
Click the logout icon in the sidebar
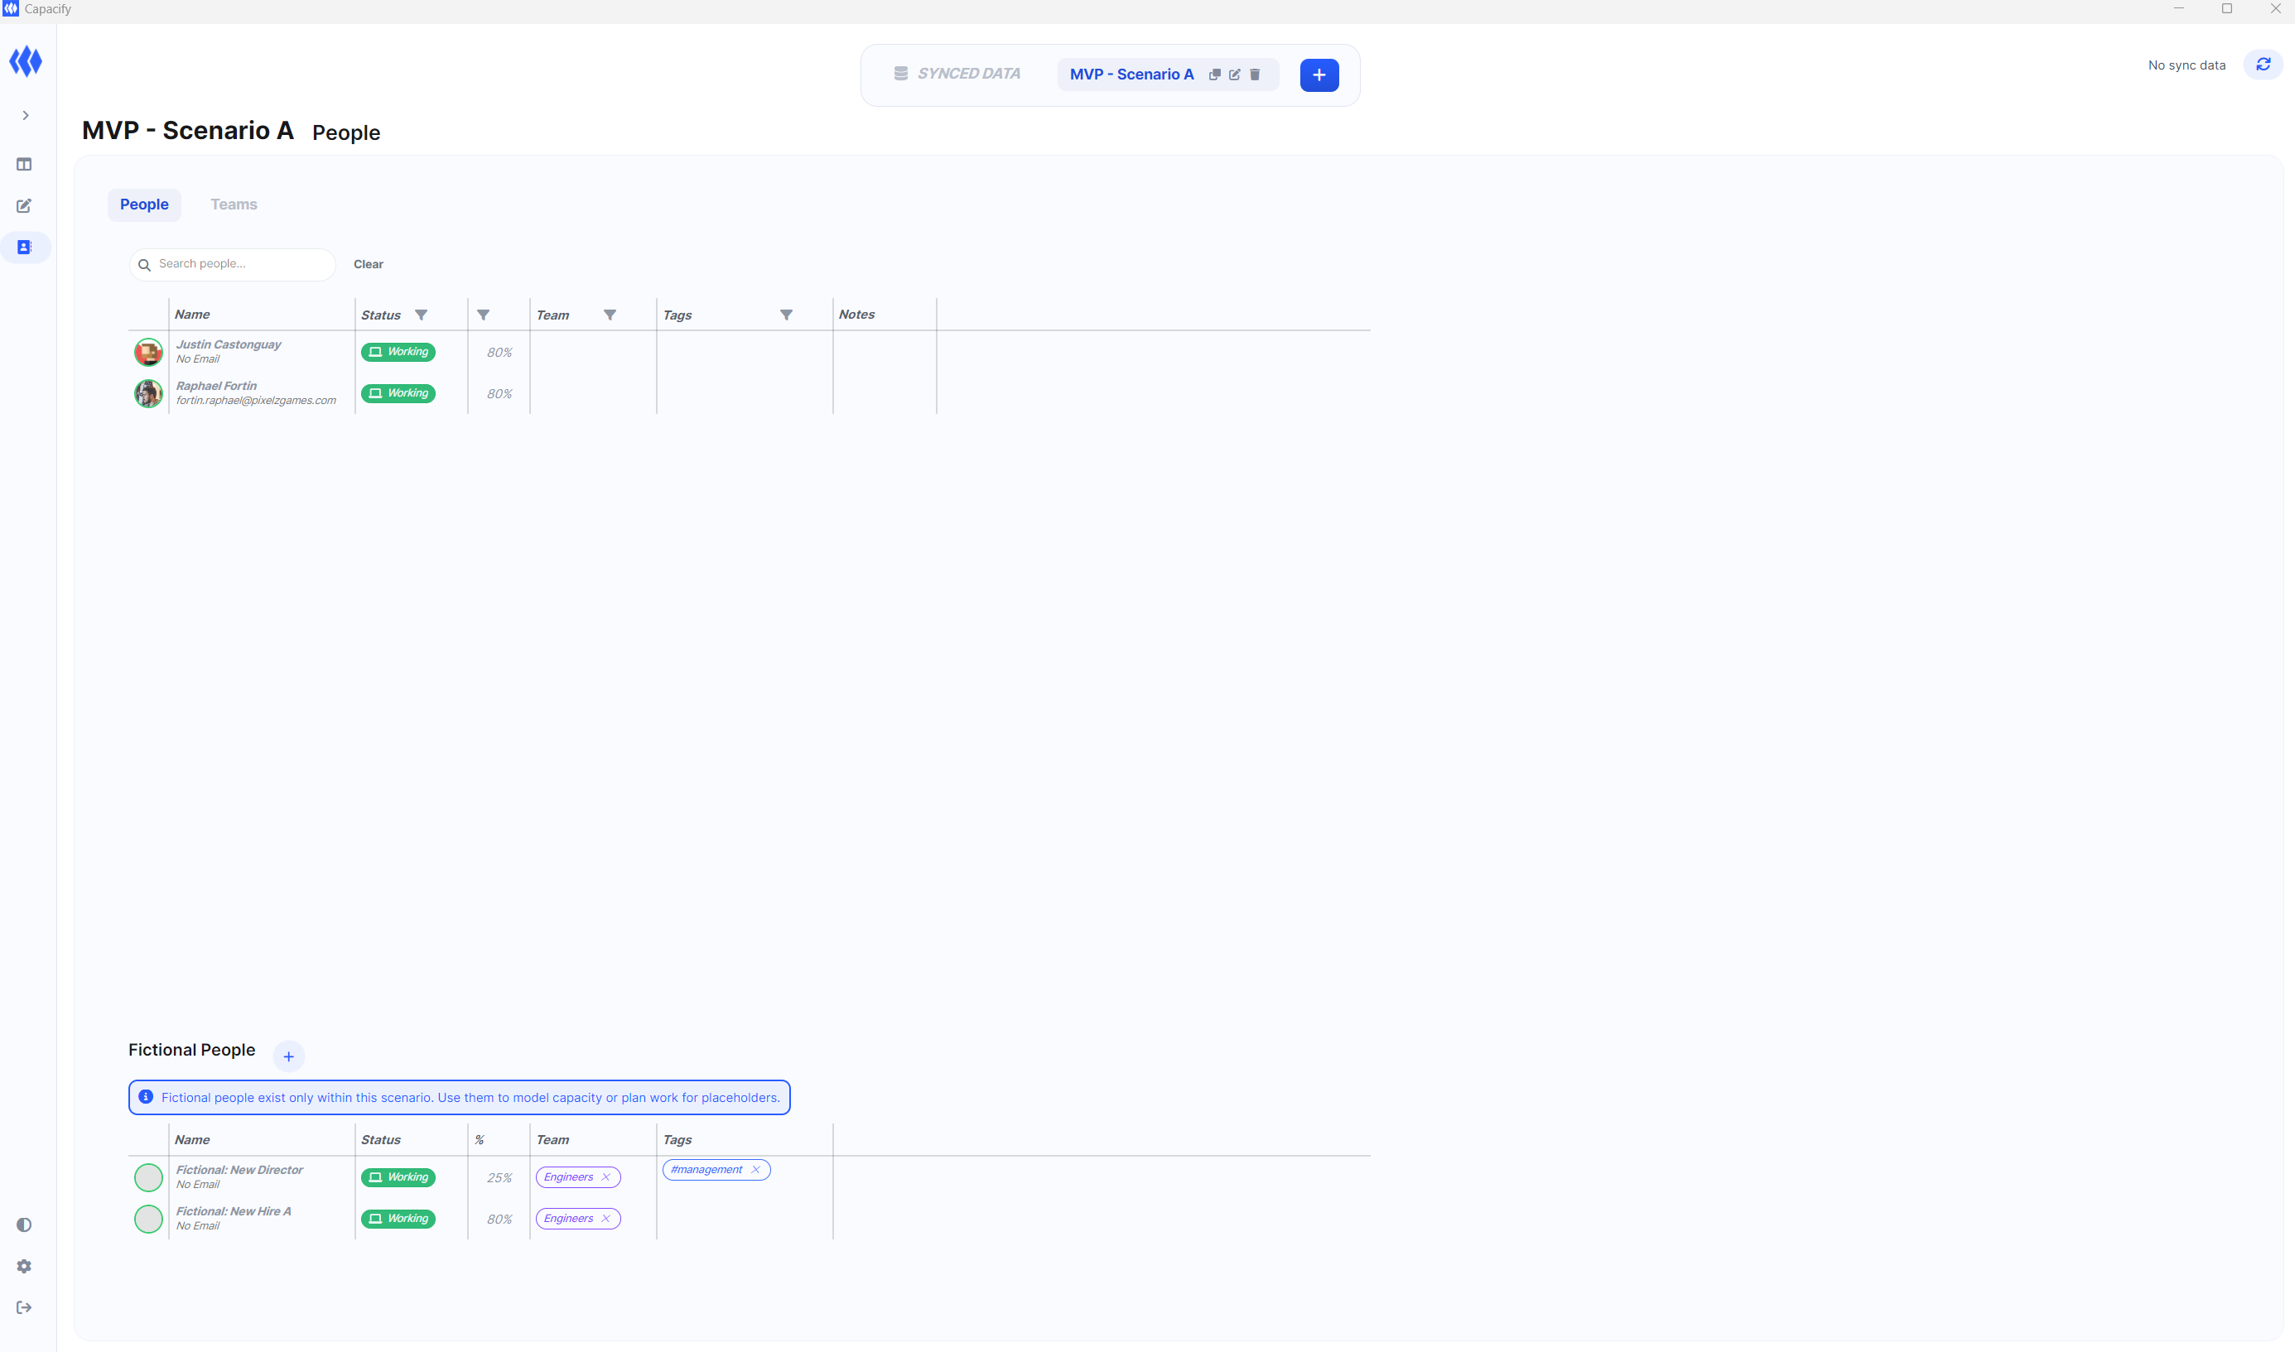[x=25, y=1307]
